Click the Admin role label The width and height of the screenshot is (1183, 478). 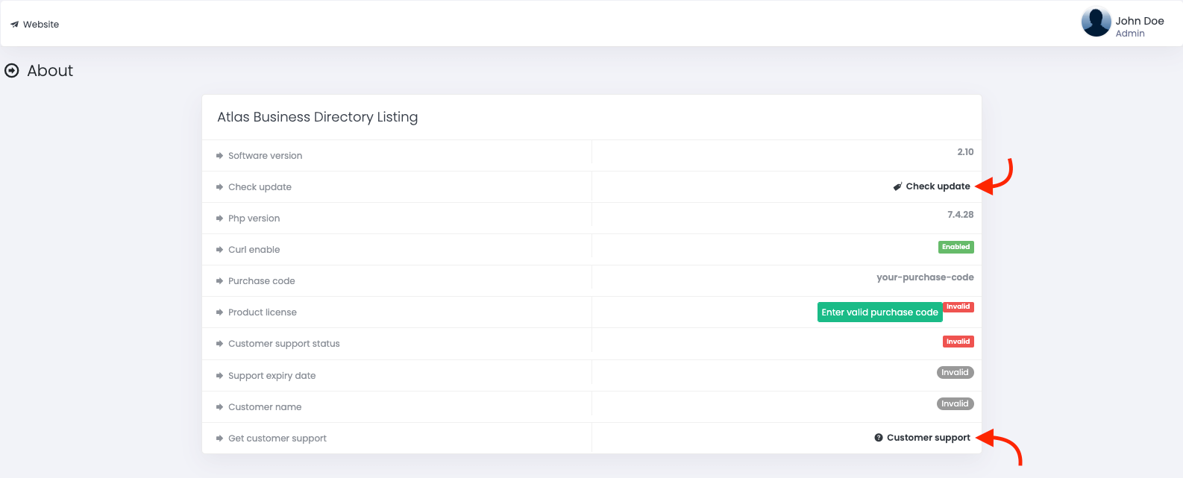(x=1130, y=34)
